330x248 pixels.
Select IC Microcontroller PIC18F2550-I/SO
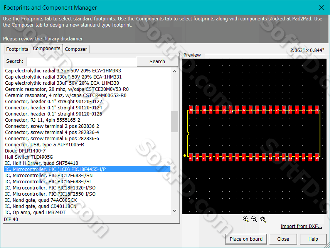click(x=88, y=194)
